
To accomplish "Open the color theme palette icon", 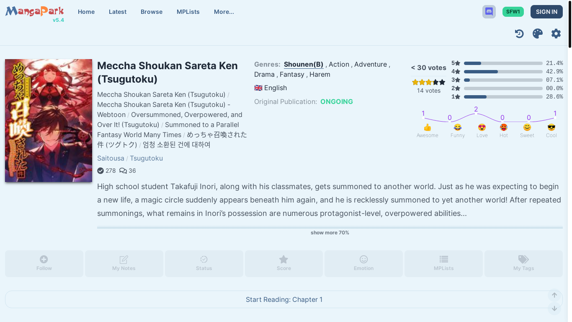I will tap(538, 34).
